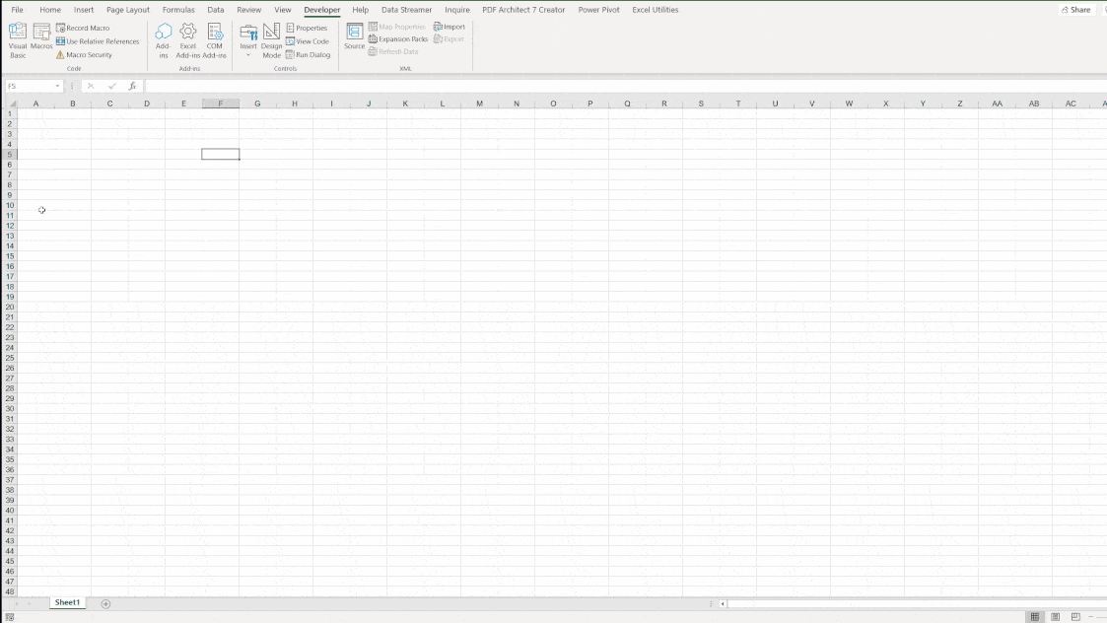Image resolution: width=1107 pixels, height=623 pixels.
Task: Open the Macros dialog
Action: (41, 37)
